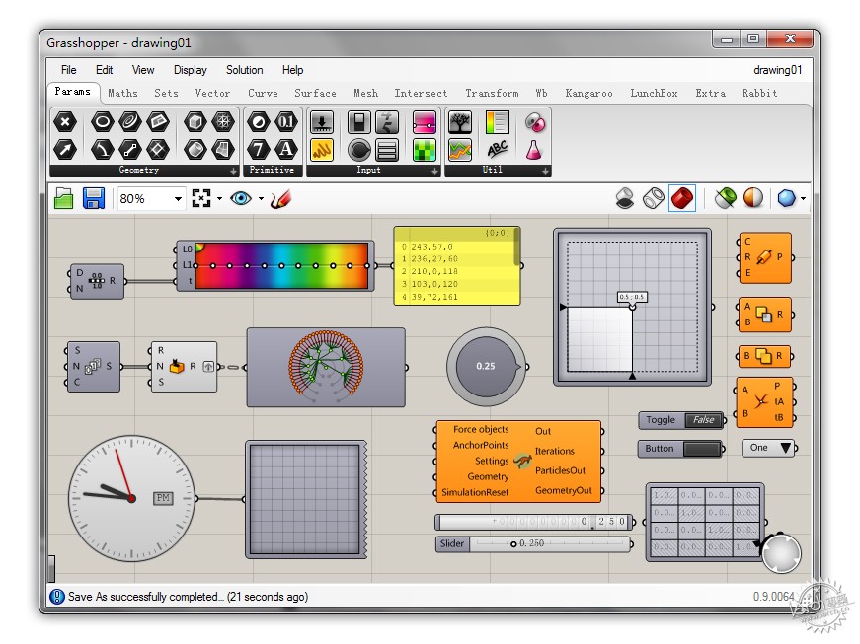Image resolution: width=860 pixels, height=644 pixels.
Task: Click the named views eye icon
Action: click(241, 198)
